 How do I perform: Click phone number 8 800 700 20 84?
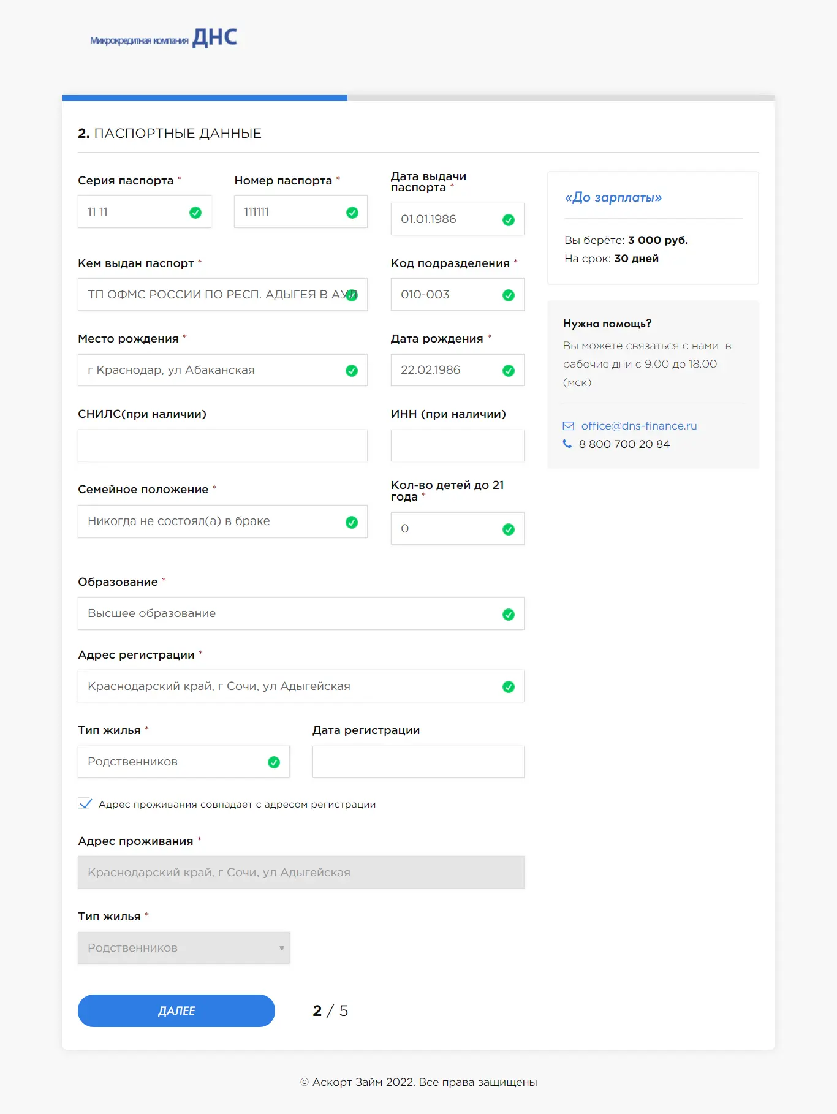click(624, 444)
